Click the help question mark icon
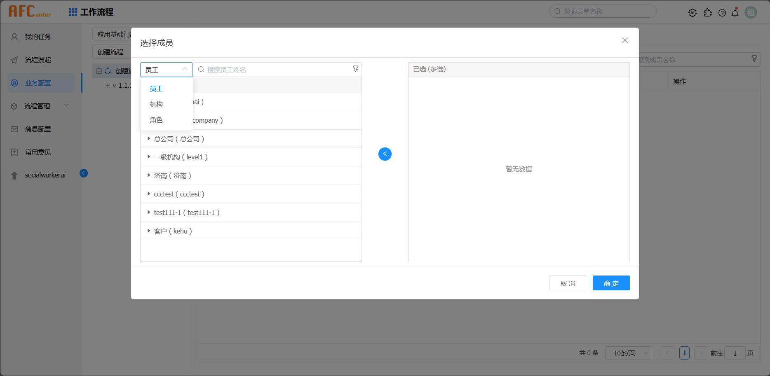Viewport: 770px width, 376px height. click(x=722, y=13)
